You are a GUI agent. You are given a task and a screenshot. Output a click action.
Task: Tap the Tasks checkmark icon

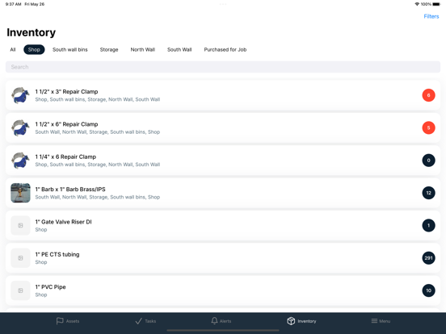click(x=138, y=321)
